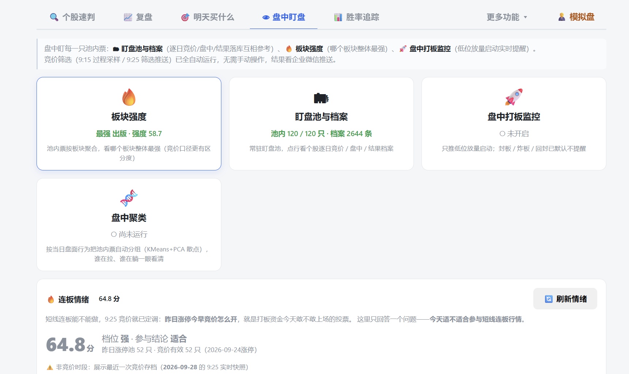Image resolution: width=629 pixels, height=374 pixels.
Task: Expand the 更多功能 dropdown menu
Action: pos(507,17)
